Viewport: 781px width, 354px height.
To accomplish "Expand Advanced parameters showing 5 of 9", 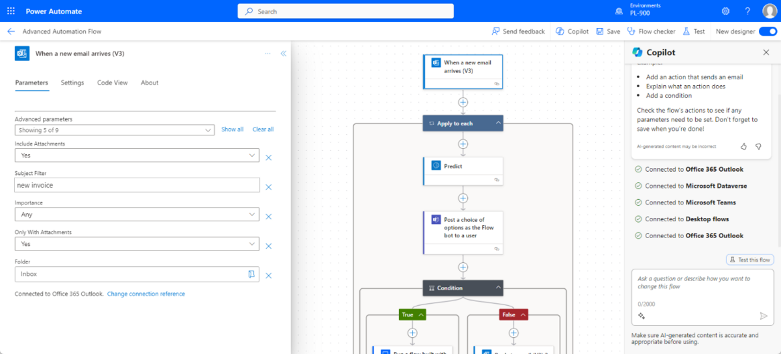I will click(x=115, y=130).
